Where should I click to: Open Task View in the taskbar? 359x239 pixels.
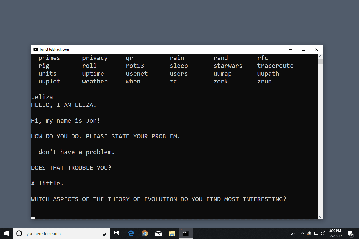pyautogui.click(x=117, y=233)
